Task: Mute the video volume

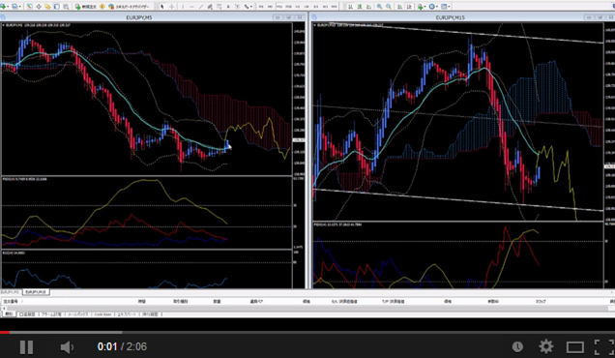Action: coord(67,347)
